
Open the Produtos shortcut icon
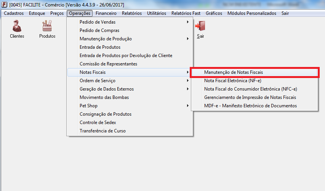pos(47,29)
